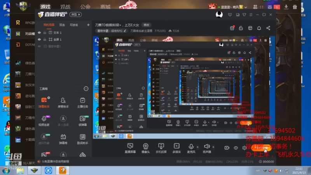The height and width of the screenshot is (175, 311).
Task: Select 全屏 1 layer row
Action: point(63,40)
